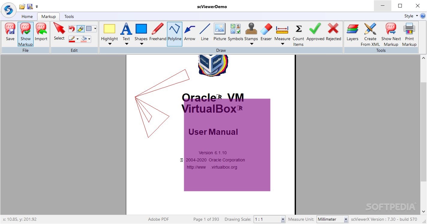
Task: Select the Markup ribbon tab
Action: point(49,16)
